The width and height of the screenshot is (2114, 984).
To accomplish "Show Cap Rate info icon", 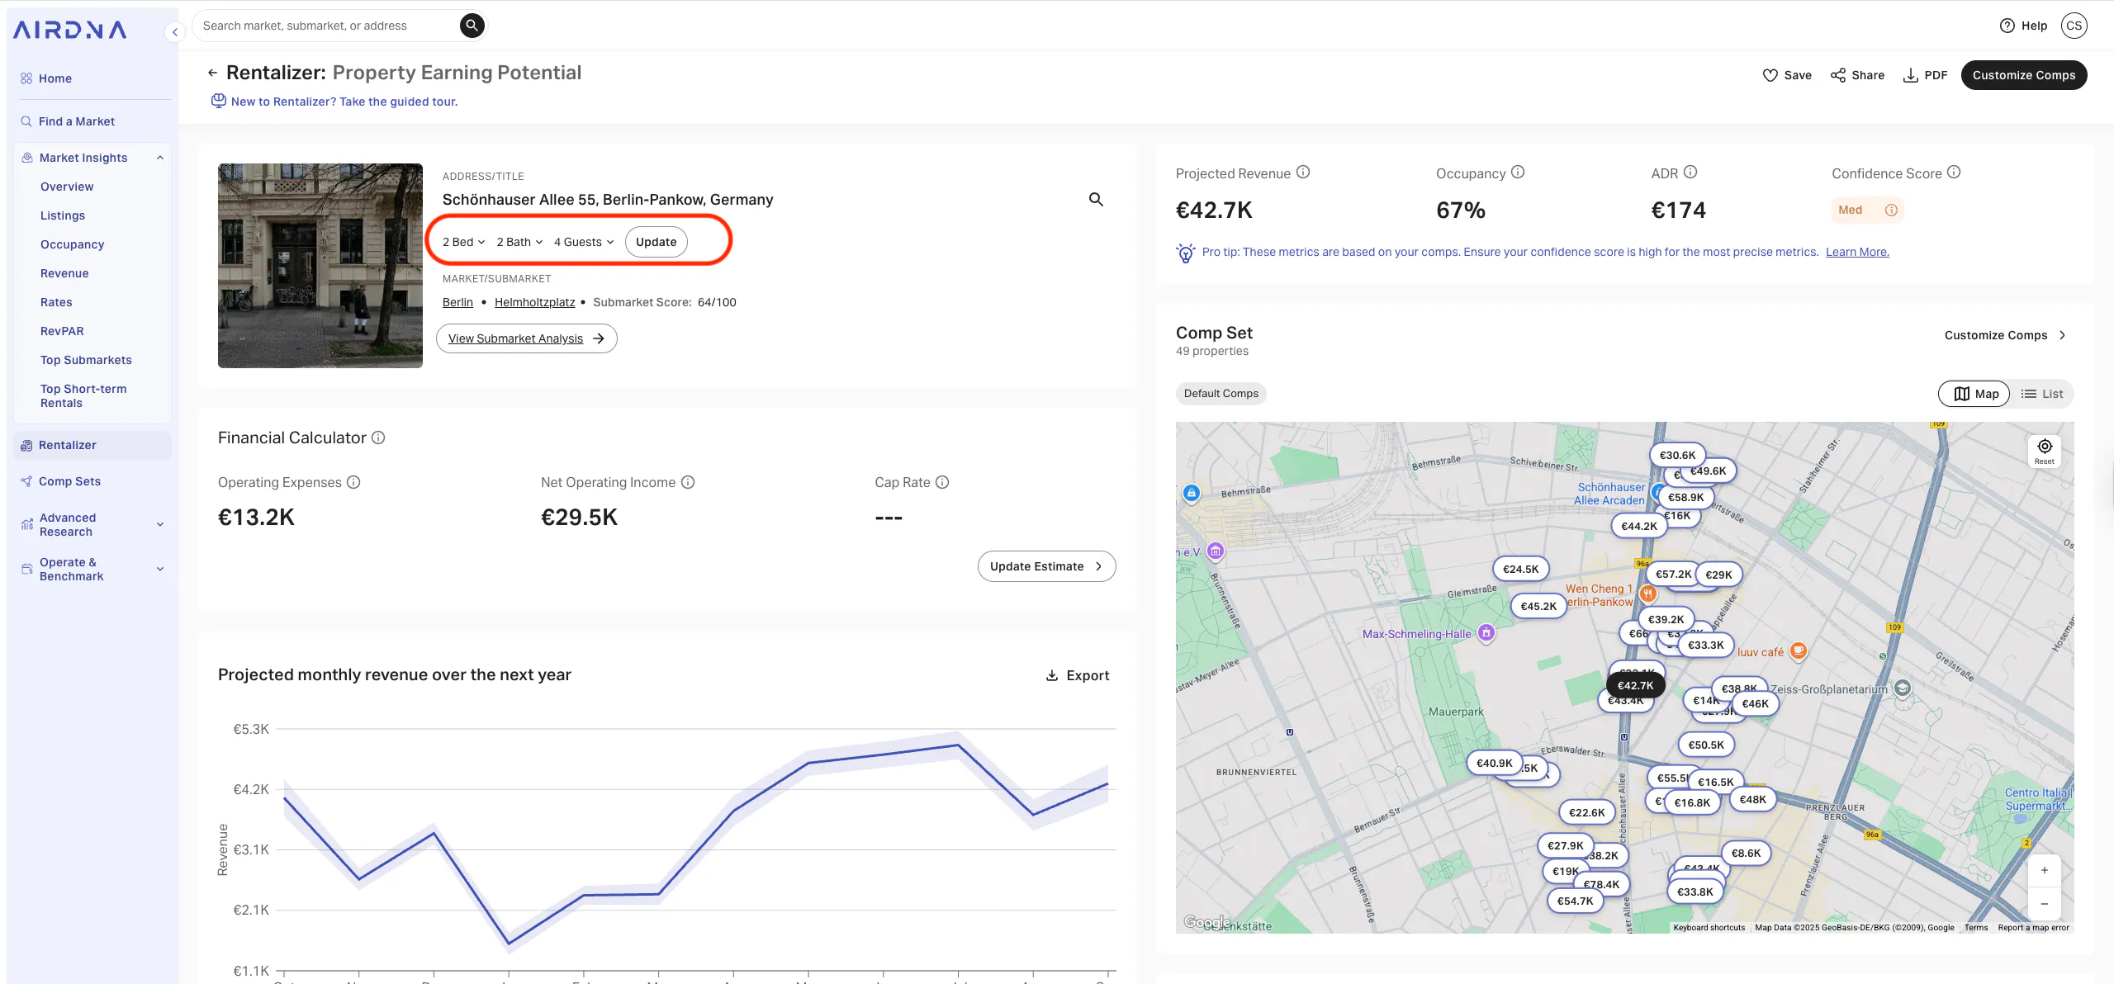I will [942, 483].
